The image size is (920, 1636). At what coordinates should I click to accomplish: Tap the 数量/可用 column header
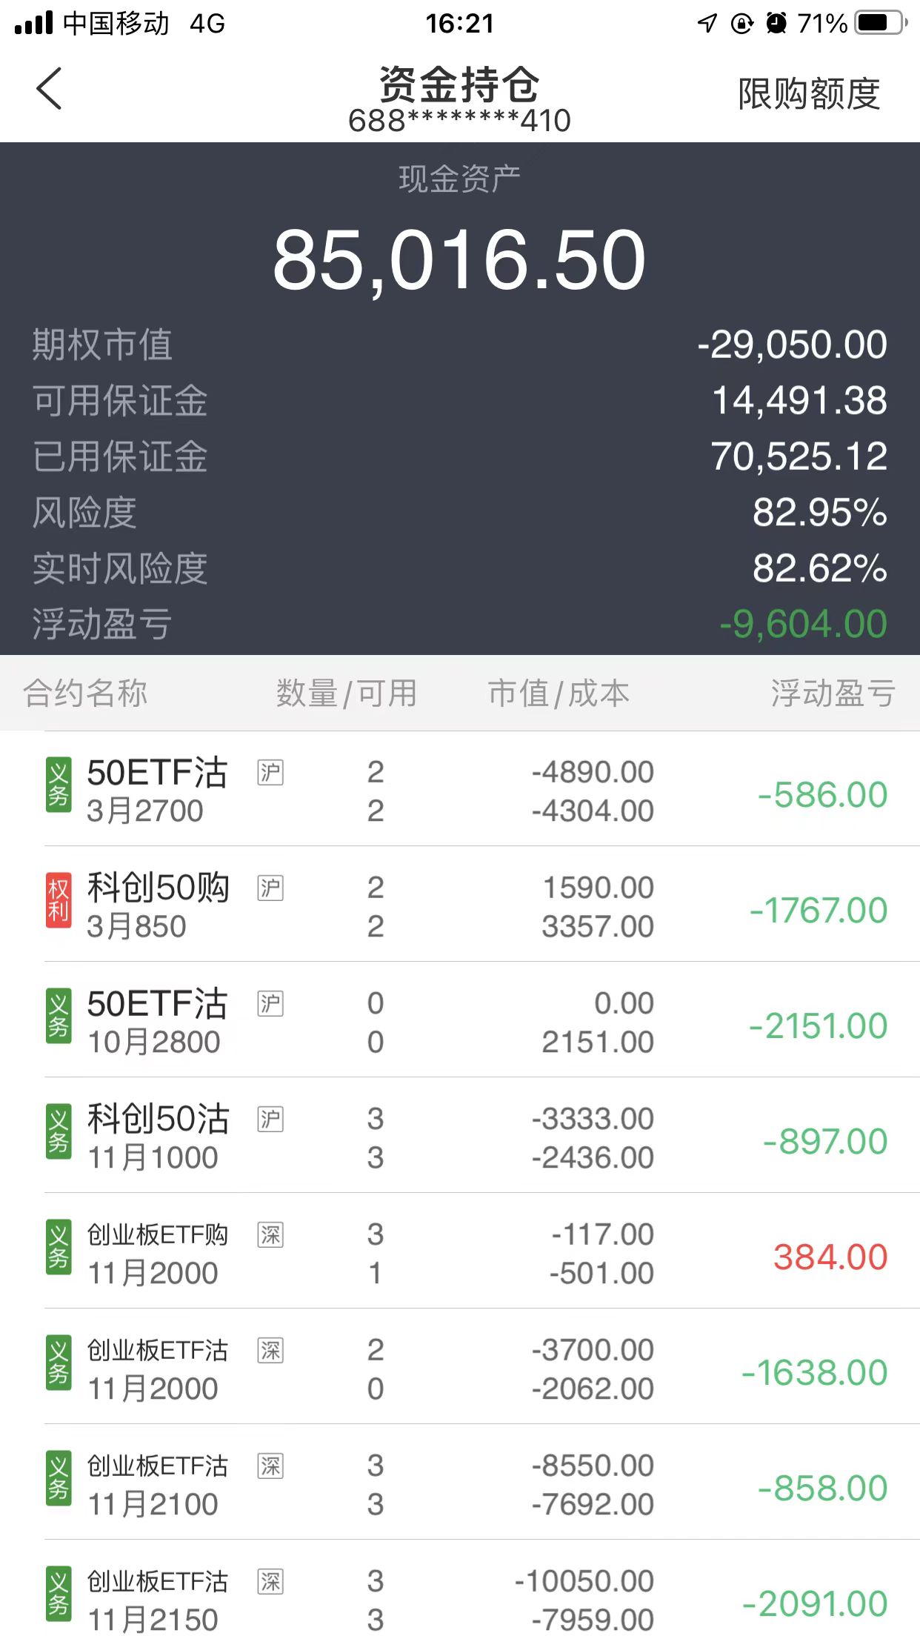[x=346, y=694]
